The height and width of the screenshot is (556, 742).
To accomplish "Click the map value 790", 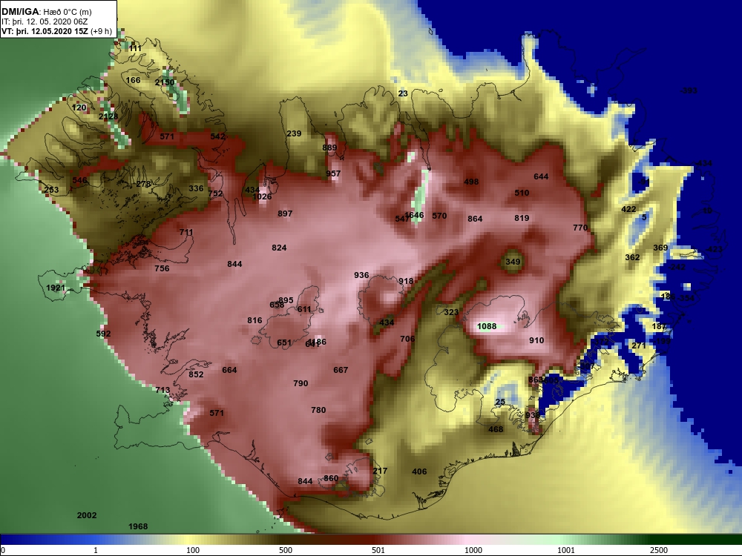I will click(301, 383).
